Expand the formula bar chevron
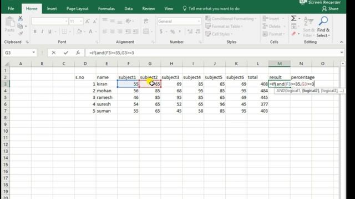355x199 pixels. point(342,53)
